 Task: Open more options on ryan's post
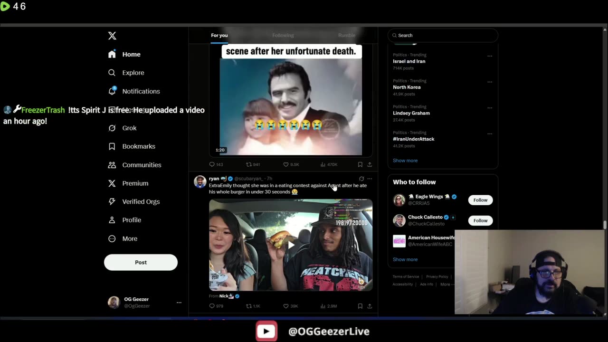(370, 179)
